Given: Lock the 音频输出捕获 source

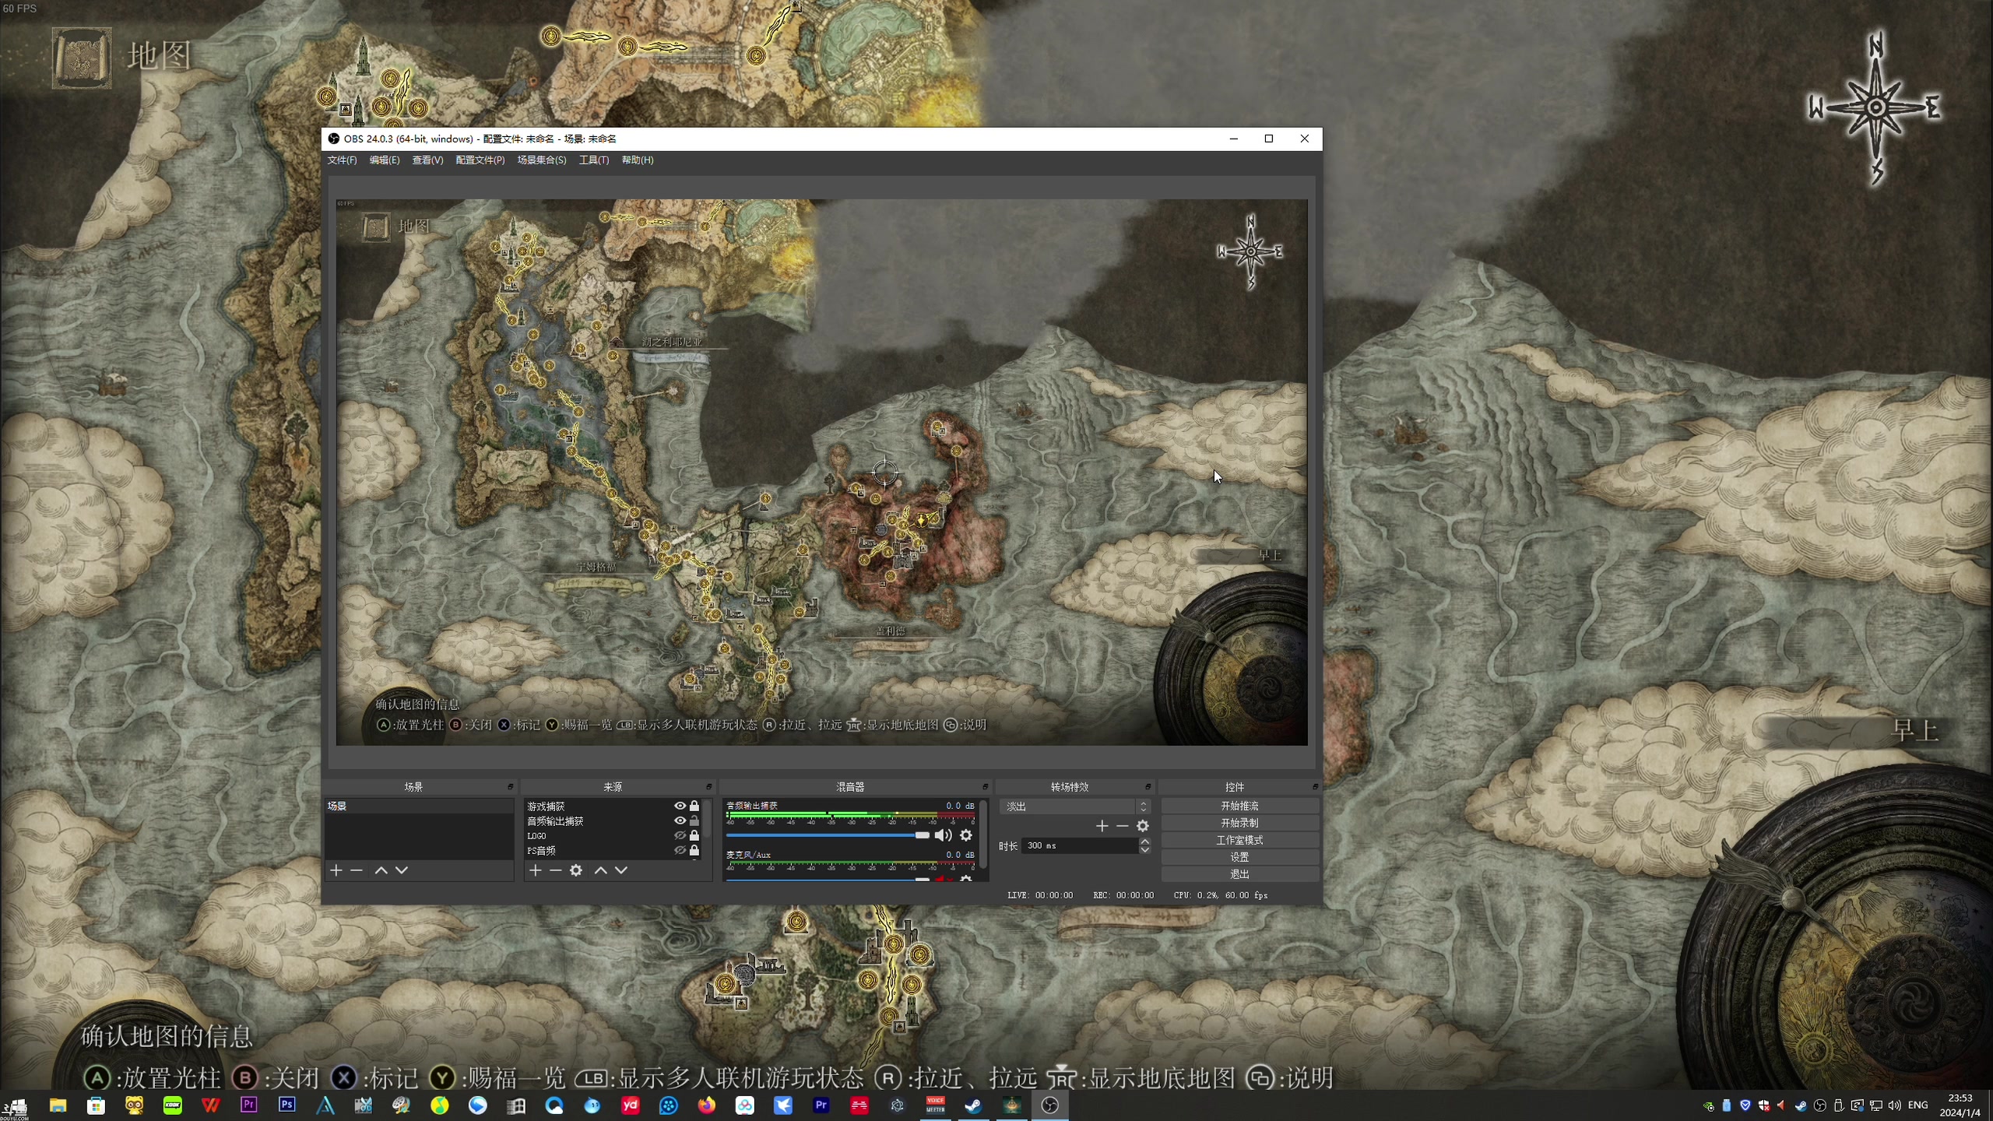Looking at the screenshot, I should pos(694,821).
